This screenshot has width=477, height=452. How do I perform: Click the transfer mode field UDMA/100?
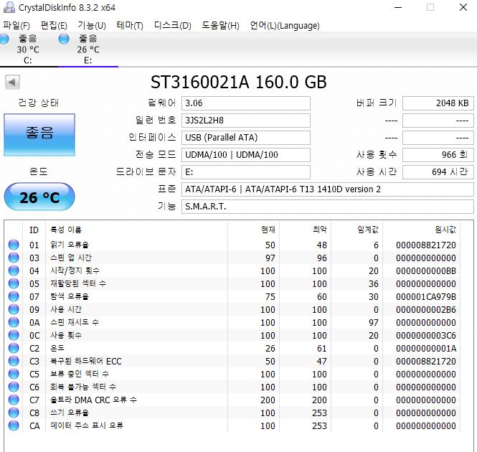[246, 155]
